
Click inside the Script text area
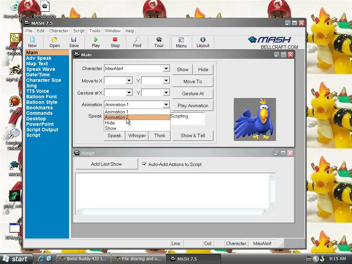coord(172,190)
